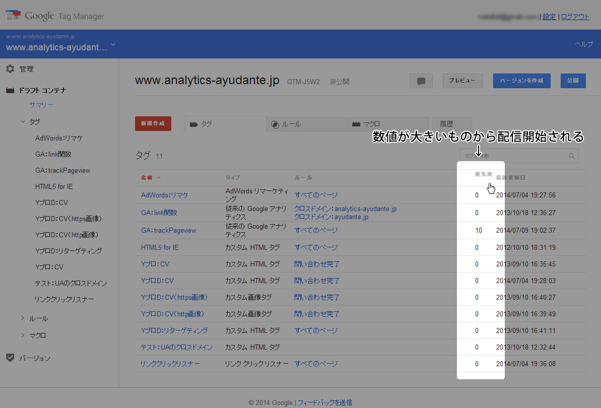Viewport: 601px width, 408px height.
Task: Open リンククリックリスナー tag in table
Action: pos(170,364)
